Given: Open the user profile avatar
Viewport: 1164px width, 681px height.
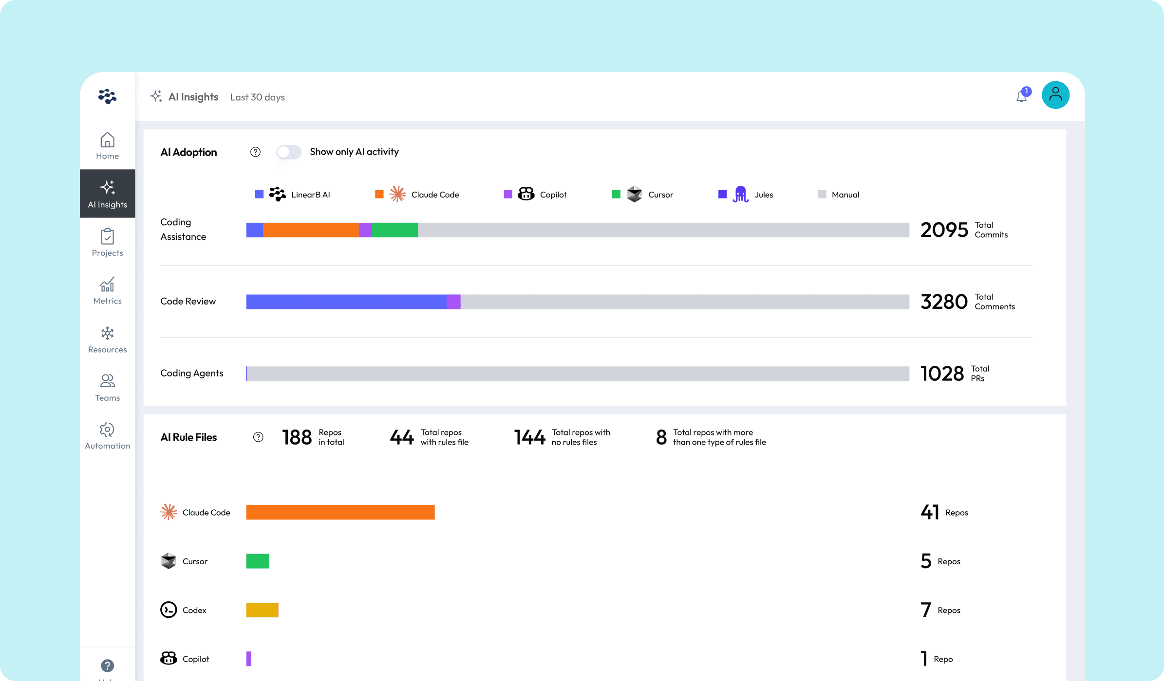Looking at the screenshot, I should [x=1055, y=95].
